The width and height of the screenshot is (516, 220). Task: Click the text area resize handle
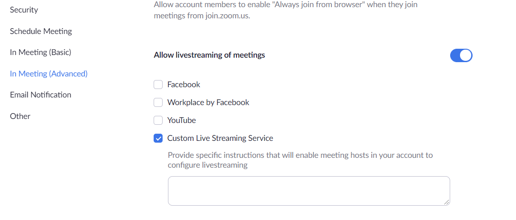click(446, 202)
